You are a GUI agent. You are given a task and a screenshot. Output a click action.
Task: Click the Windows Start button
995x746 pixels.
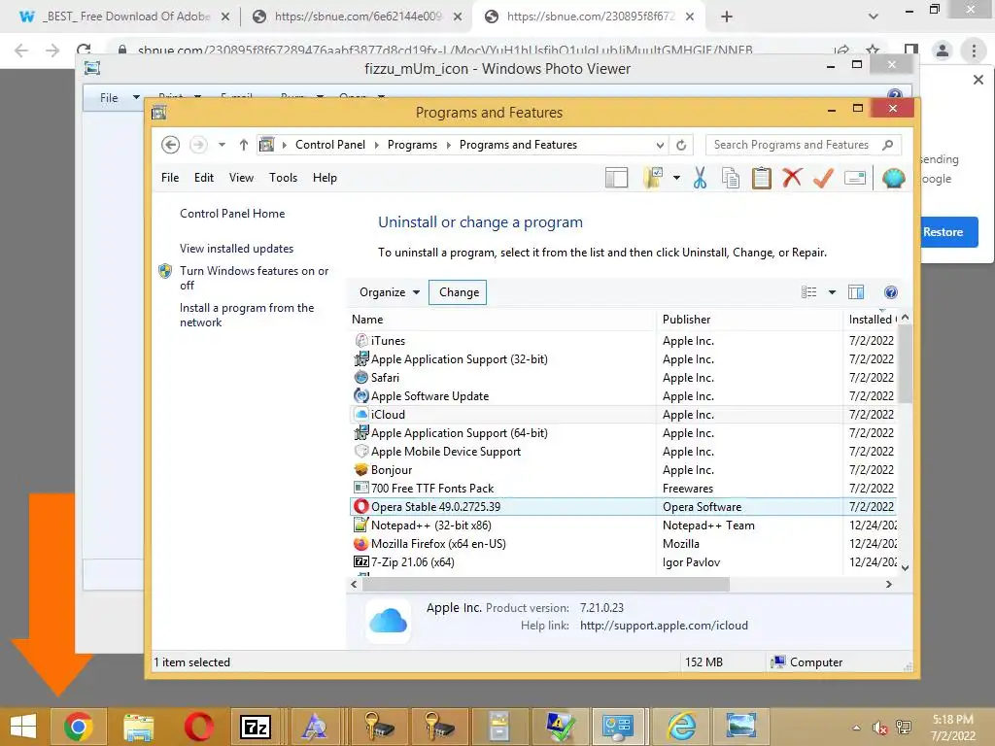(x=23, y=727)
